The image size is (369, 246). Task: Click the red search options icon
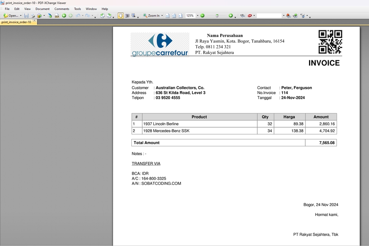[x=250, y=15]
